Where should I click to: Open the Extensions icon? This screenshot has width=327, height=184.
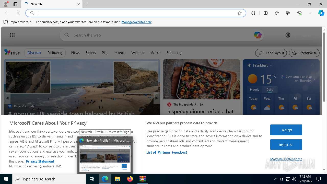click(x=253, y=13)
